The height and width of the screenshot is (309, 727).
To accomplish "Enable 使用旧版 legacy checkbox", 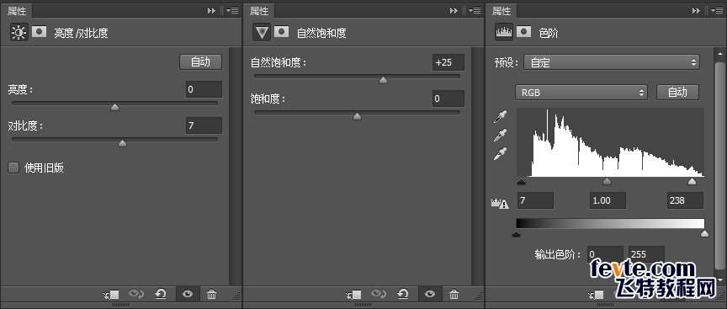I will coord(13,168).
